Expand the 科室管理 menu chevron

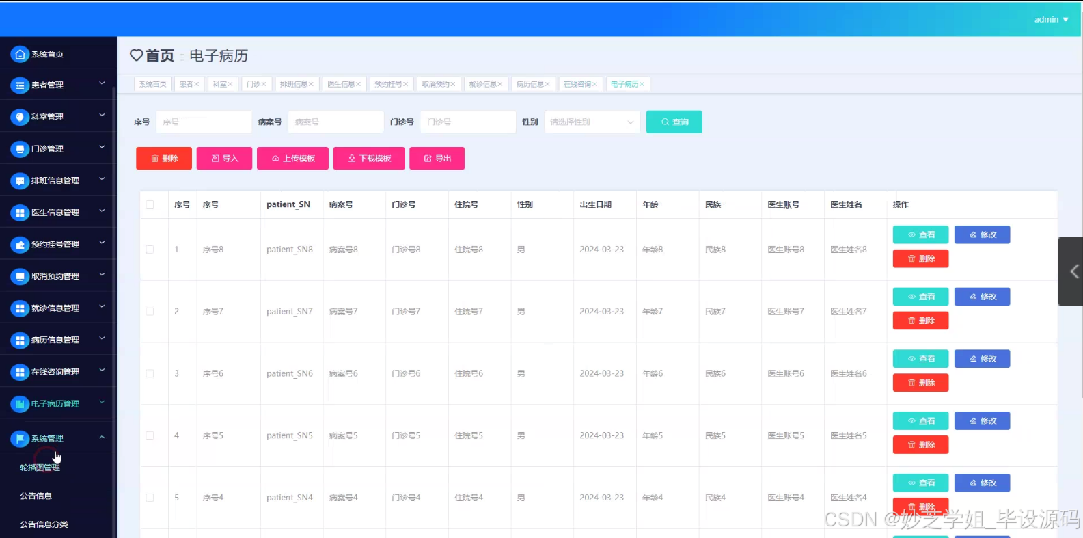[x=102, y=115]
